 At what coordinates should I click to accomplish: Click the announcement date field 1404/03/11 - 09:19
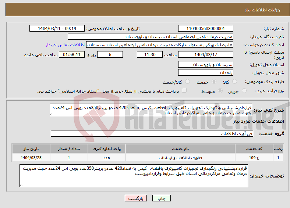coord(57,28)
